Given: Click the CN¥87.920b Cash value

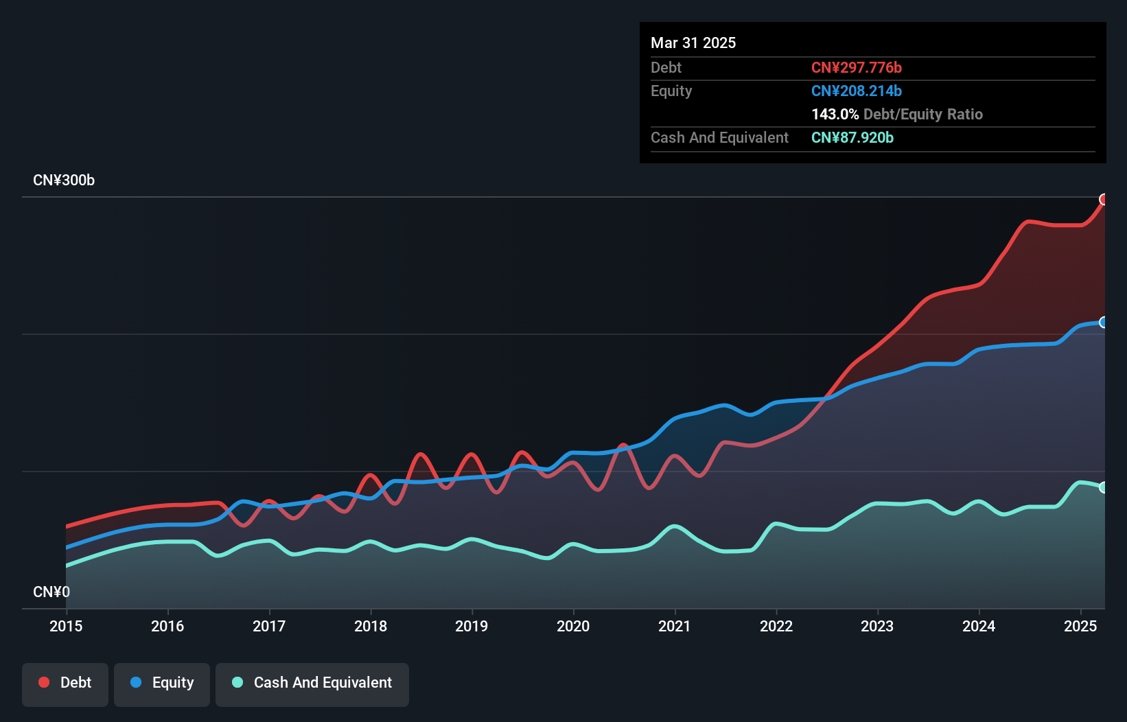Looking at the screenshot, I should [x=852, y=138].
